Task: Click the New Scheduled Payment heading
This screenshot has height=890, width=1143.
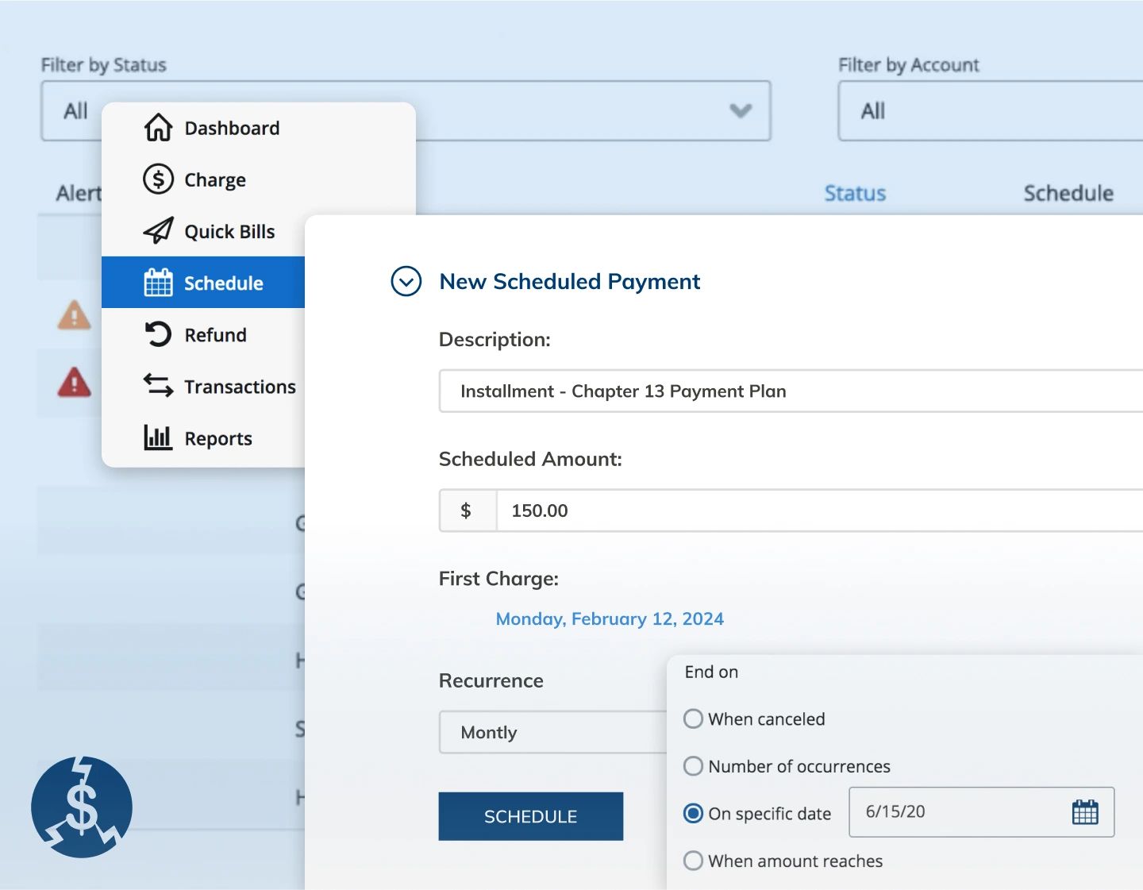Action: (x=570, y=281)
